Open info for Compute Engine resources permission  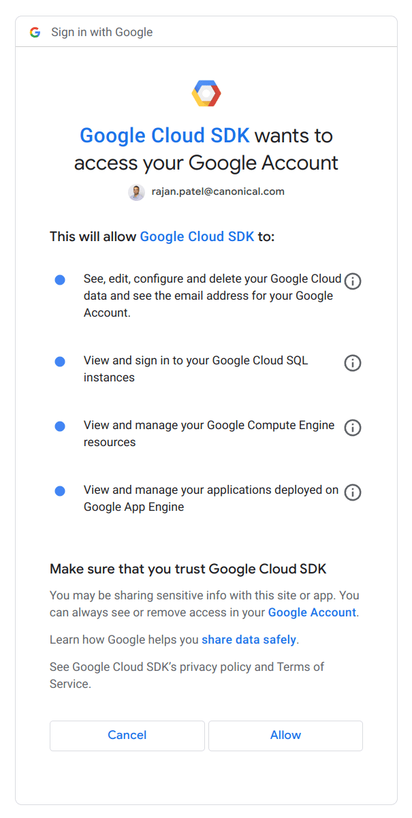pos(353,428)
